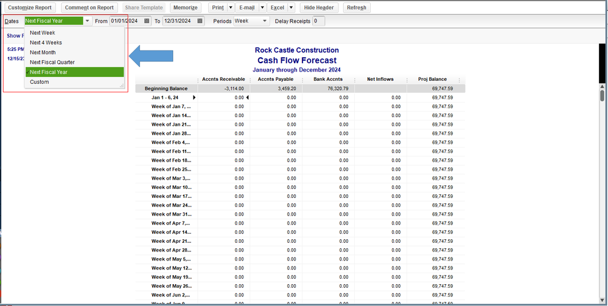Click the Week of Mar 3 row label
Screen dimensions: 608x306
[171, 178]
